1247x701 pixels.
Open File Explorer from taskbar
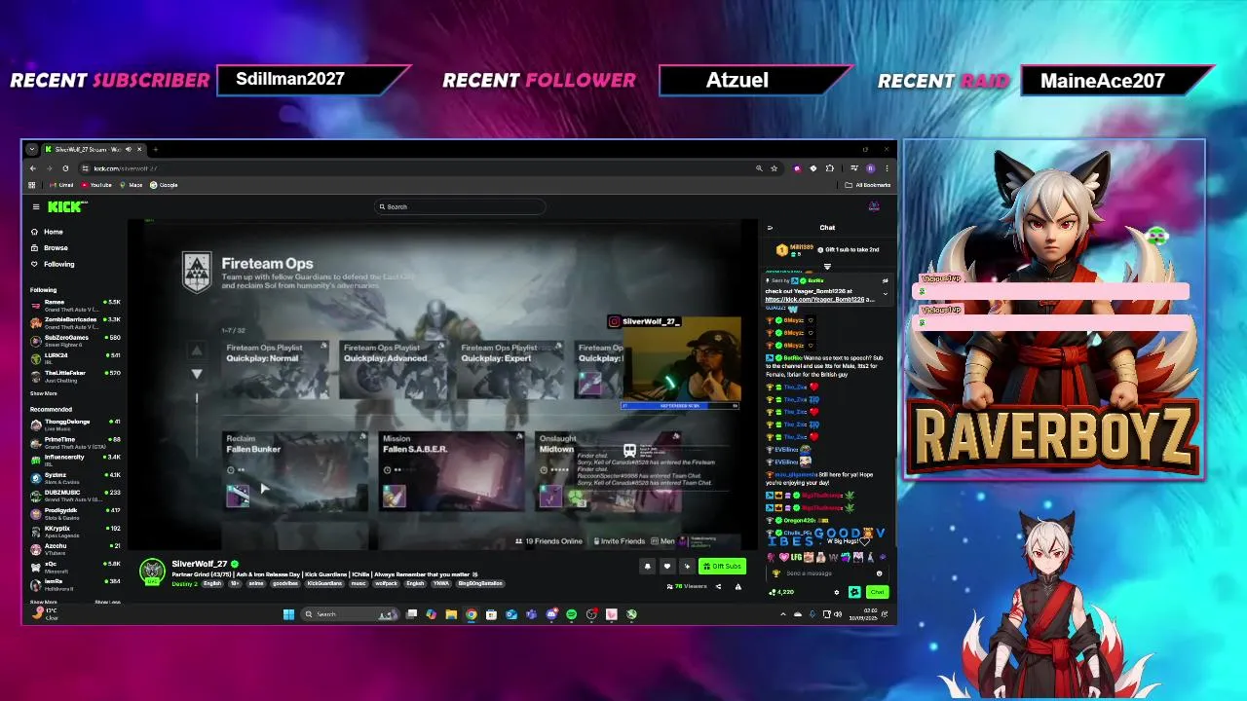click(451, 614)
